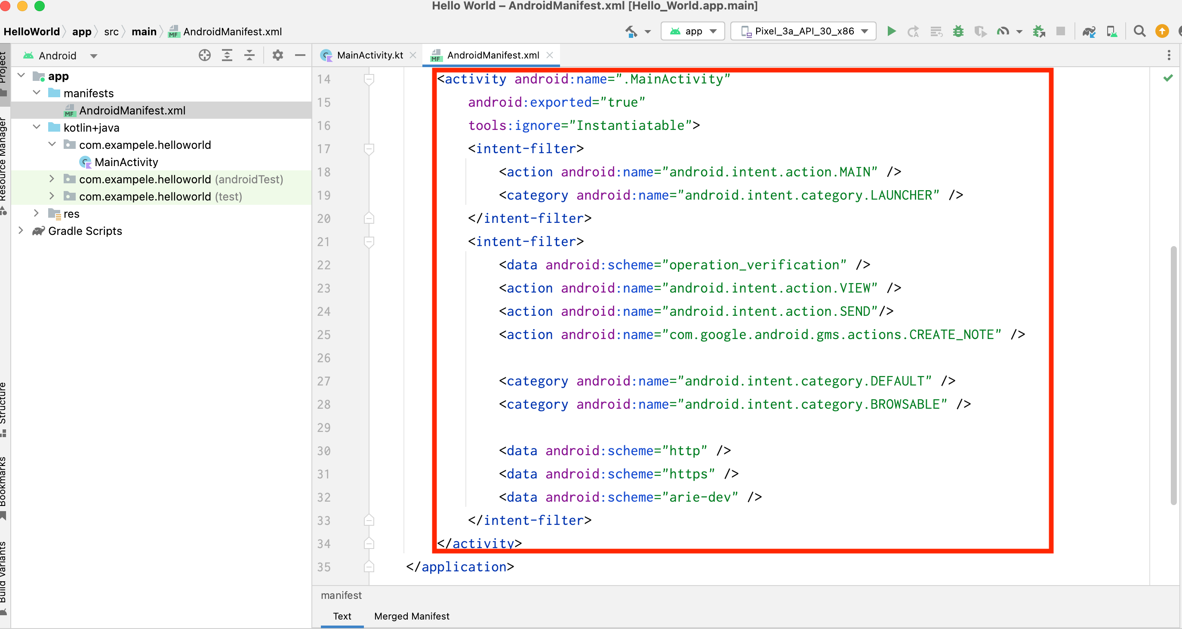This screenshot has height=629, width=1182.
Task: Toggle fold marker at line 17
Action: (x=369, y=149)
